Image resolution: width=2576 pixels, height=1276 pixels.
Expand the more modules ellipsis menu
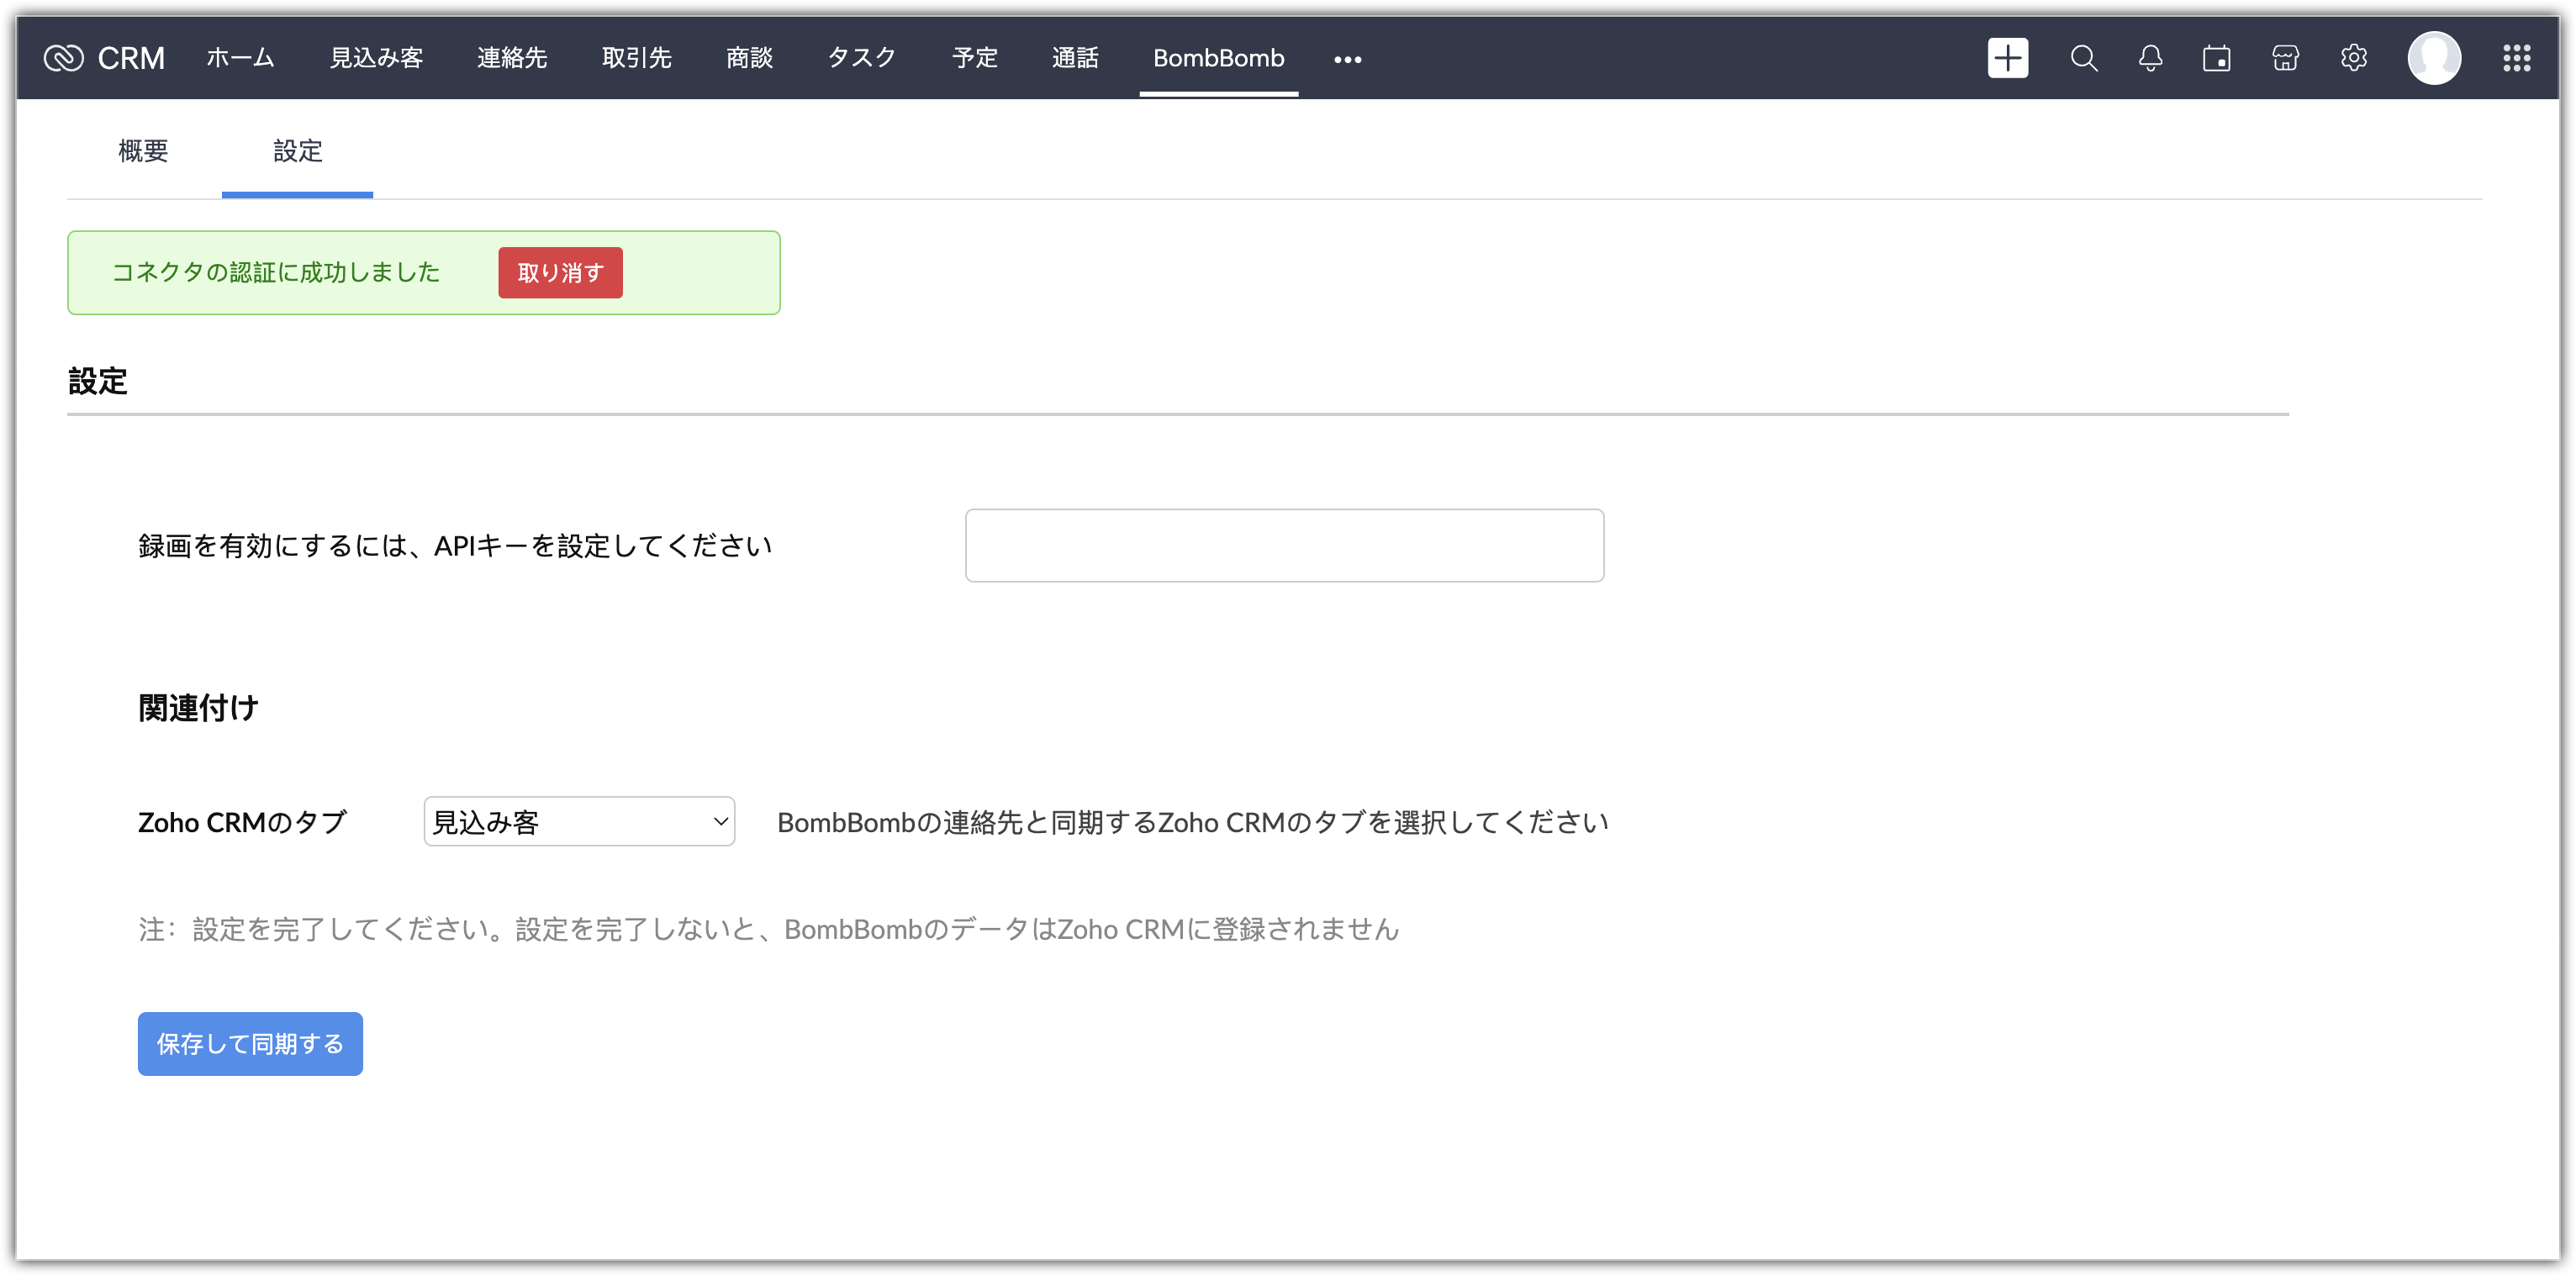[1347, 59]
